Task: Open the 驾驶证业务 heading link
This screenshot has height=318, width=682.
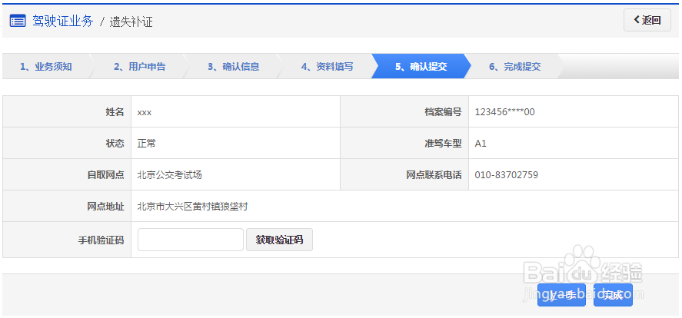Action: coord(62,21)
